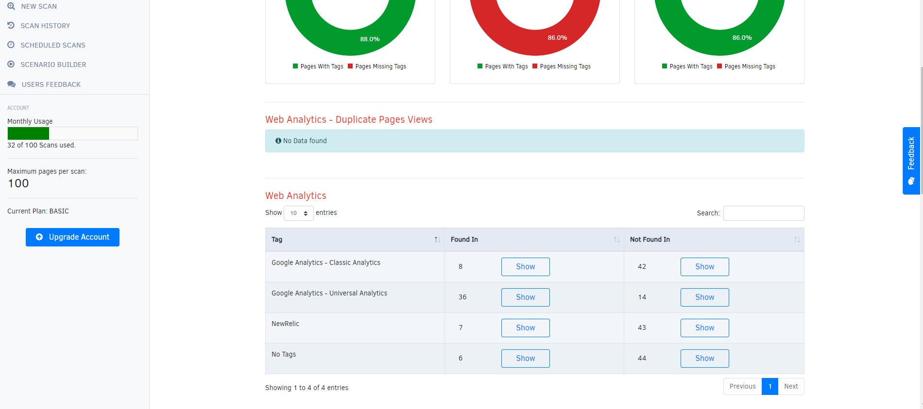The height and width of the screenshot is (409, 923).
Task: Open the side Feedback tab
Action: tap(911, 161)
